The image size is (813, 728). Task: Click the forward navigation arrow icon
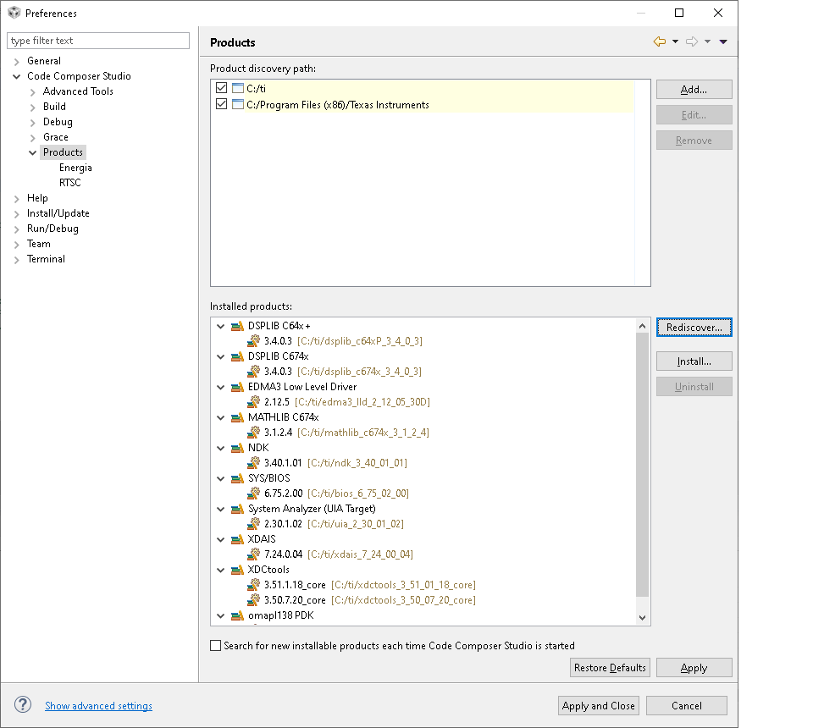click(x=692, y=41)
